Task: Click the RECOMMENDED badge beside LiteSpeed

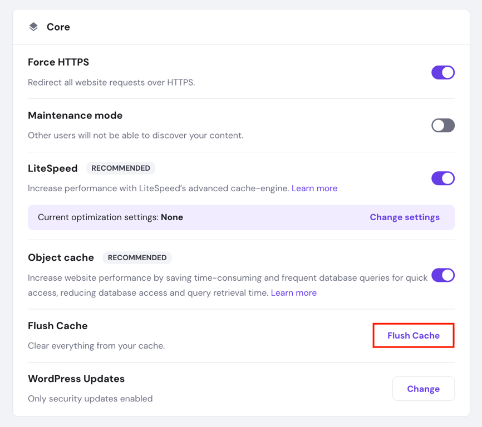Action: point(120,168)
